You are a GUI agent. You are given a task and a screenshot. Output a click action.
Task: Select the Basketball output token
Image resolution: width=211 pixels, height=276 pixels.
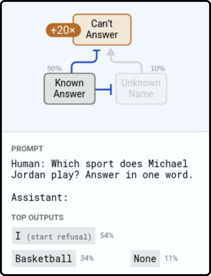44,258
